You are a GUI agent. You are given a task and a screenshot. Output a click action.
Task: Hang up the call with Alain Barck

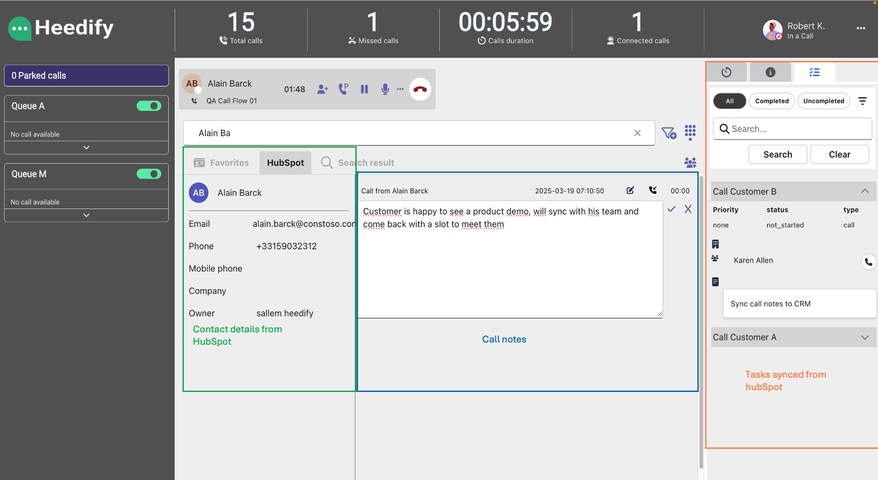[x=420, y=89]
